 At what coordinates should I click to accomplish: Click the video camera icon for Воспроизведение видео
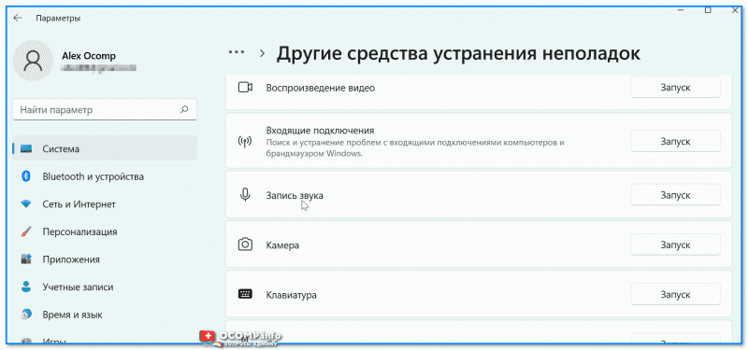pos(245,88)
